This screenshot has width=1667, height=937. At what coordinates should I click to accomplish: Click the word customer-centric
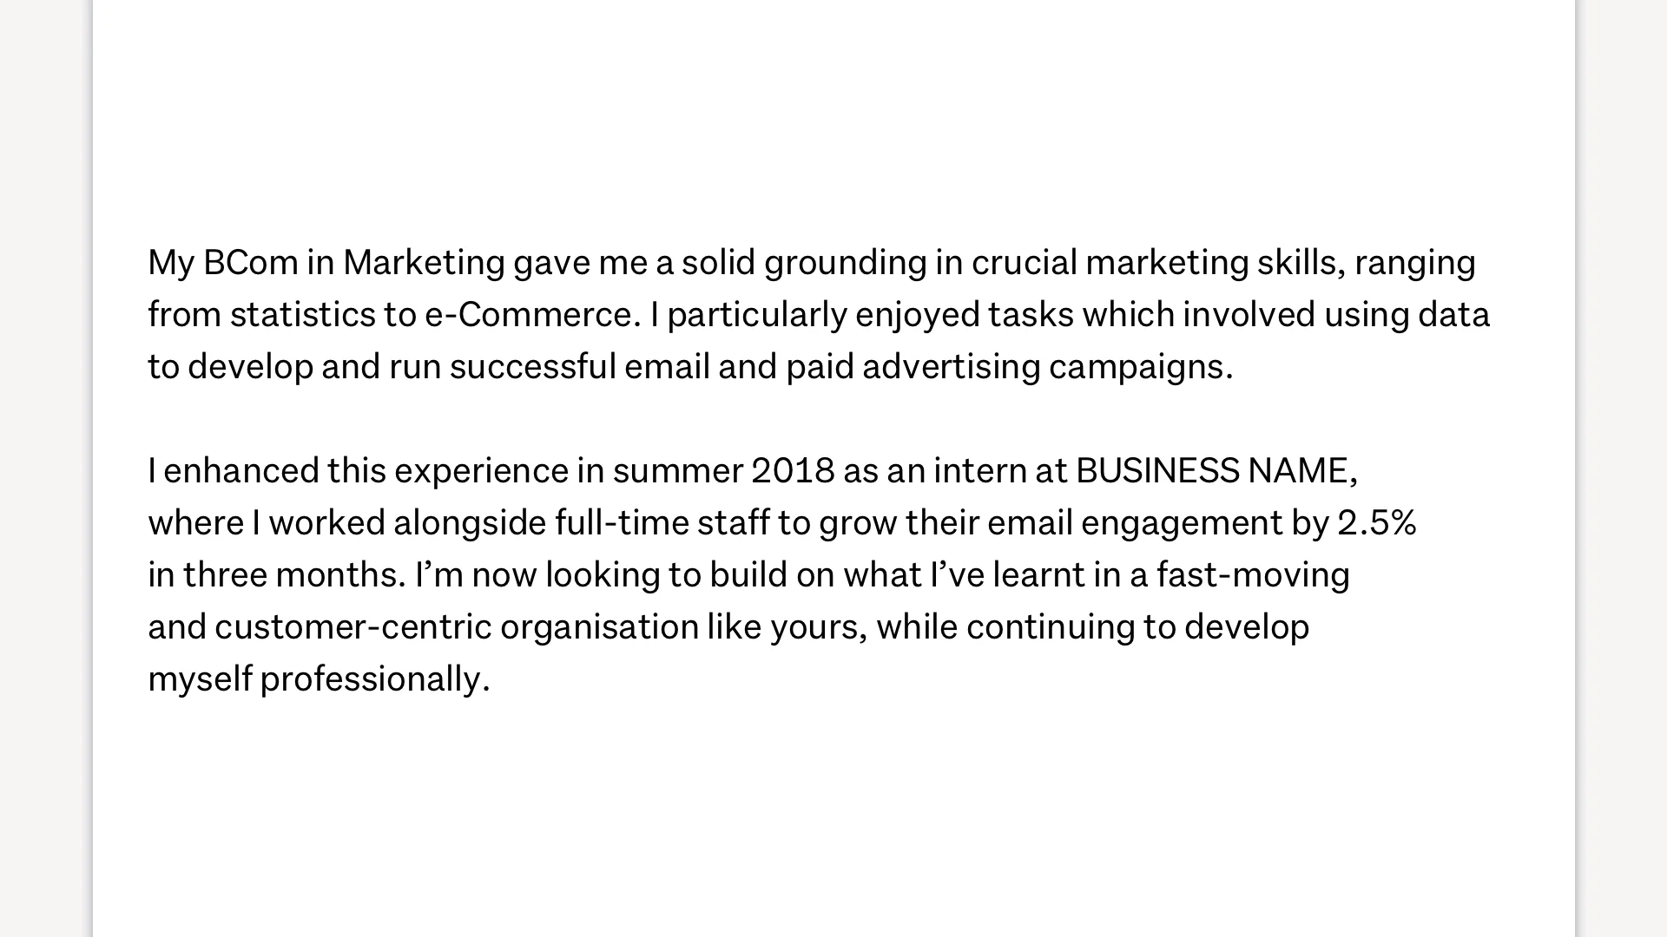coord(353,627)
